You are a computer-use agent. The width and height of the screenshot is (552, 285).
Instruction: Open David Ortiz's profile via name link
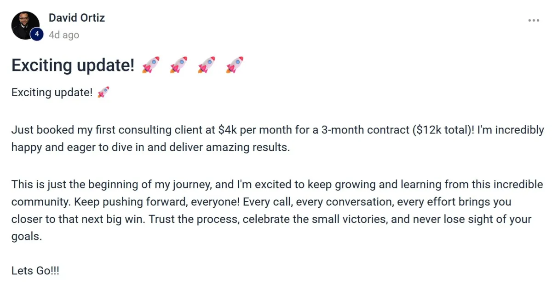[x=77, y=18]
